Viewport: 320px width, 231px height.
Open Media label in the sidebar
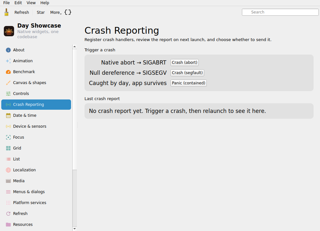pyautogui.click(x=19, y=181)
